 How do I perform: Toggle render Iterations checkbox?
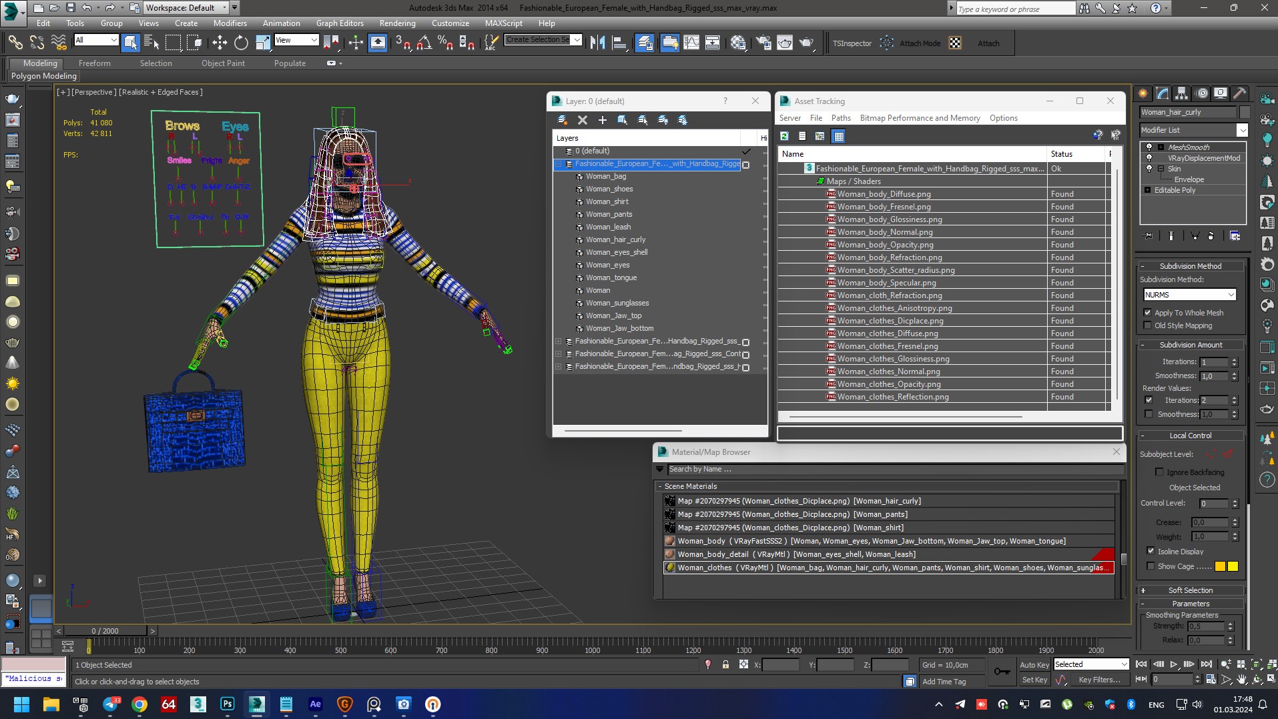(1149, 400)
